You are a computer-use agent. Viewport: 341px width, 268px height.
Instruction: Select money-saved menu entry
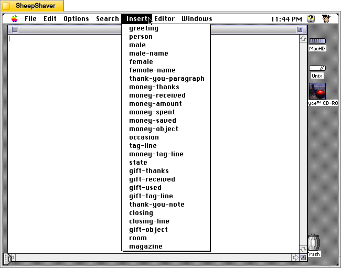[166, 121]
